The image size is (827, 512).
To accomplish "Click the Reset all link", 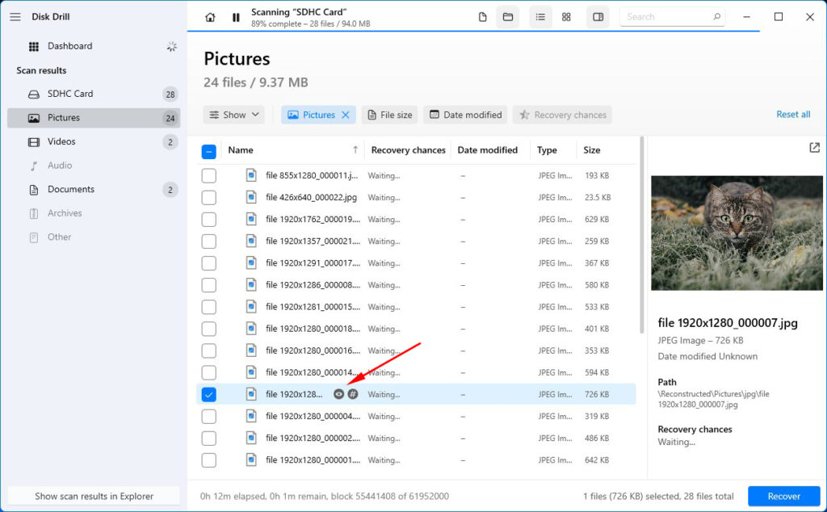I will pyautogui.click(x=792, y=115).
